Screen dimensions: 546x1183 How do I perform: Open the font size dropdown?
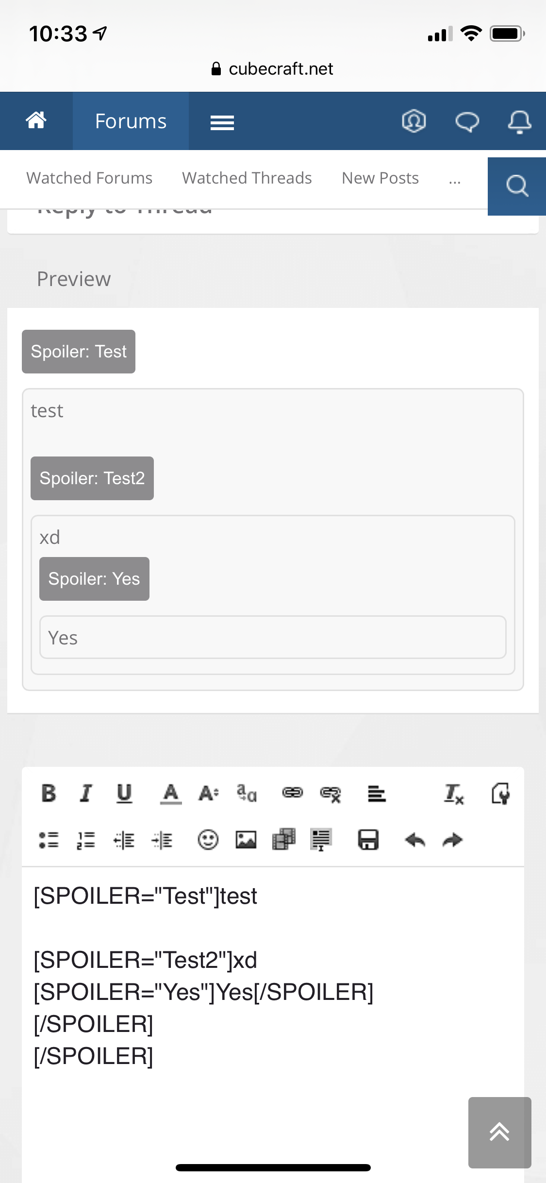[x=209, y=794]
